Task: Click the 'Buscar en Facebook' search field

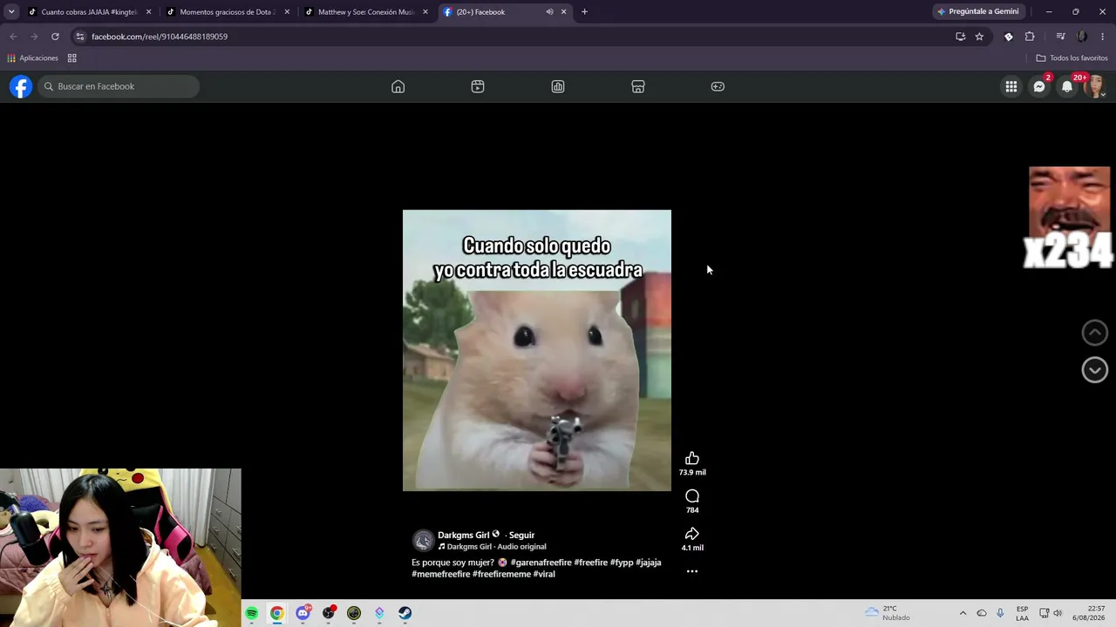Action: click(x=118, y=86)
